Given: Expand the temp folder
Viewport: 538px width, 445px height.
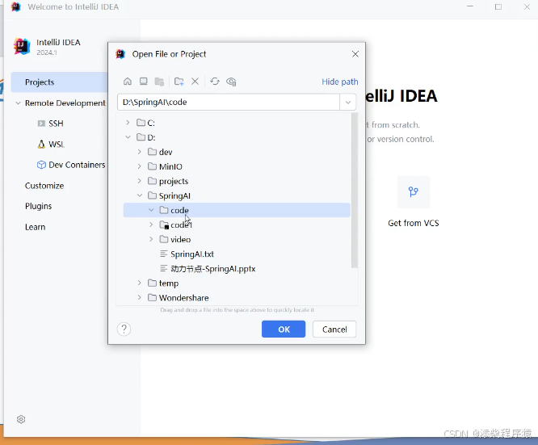Looking at the screenshot, I should tap(139, 283).
